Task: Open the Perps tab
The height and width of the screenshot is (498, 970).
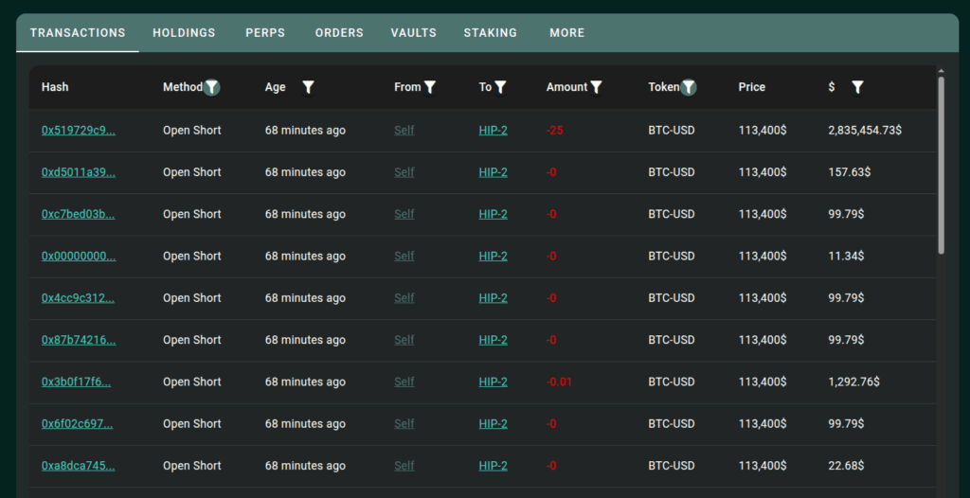Action: pos(265,32)
